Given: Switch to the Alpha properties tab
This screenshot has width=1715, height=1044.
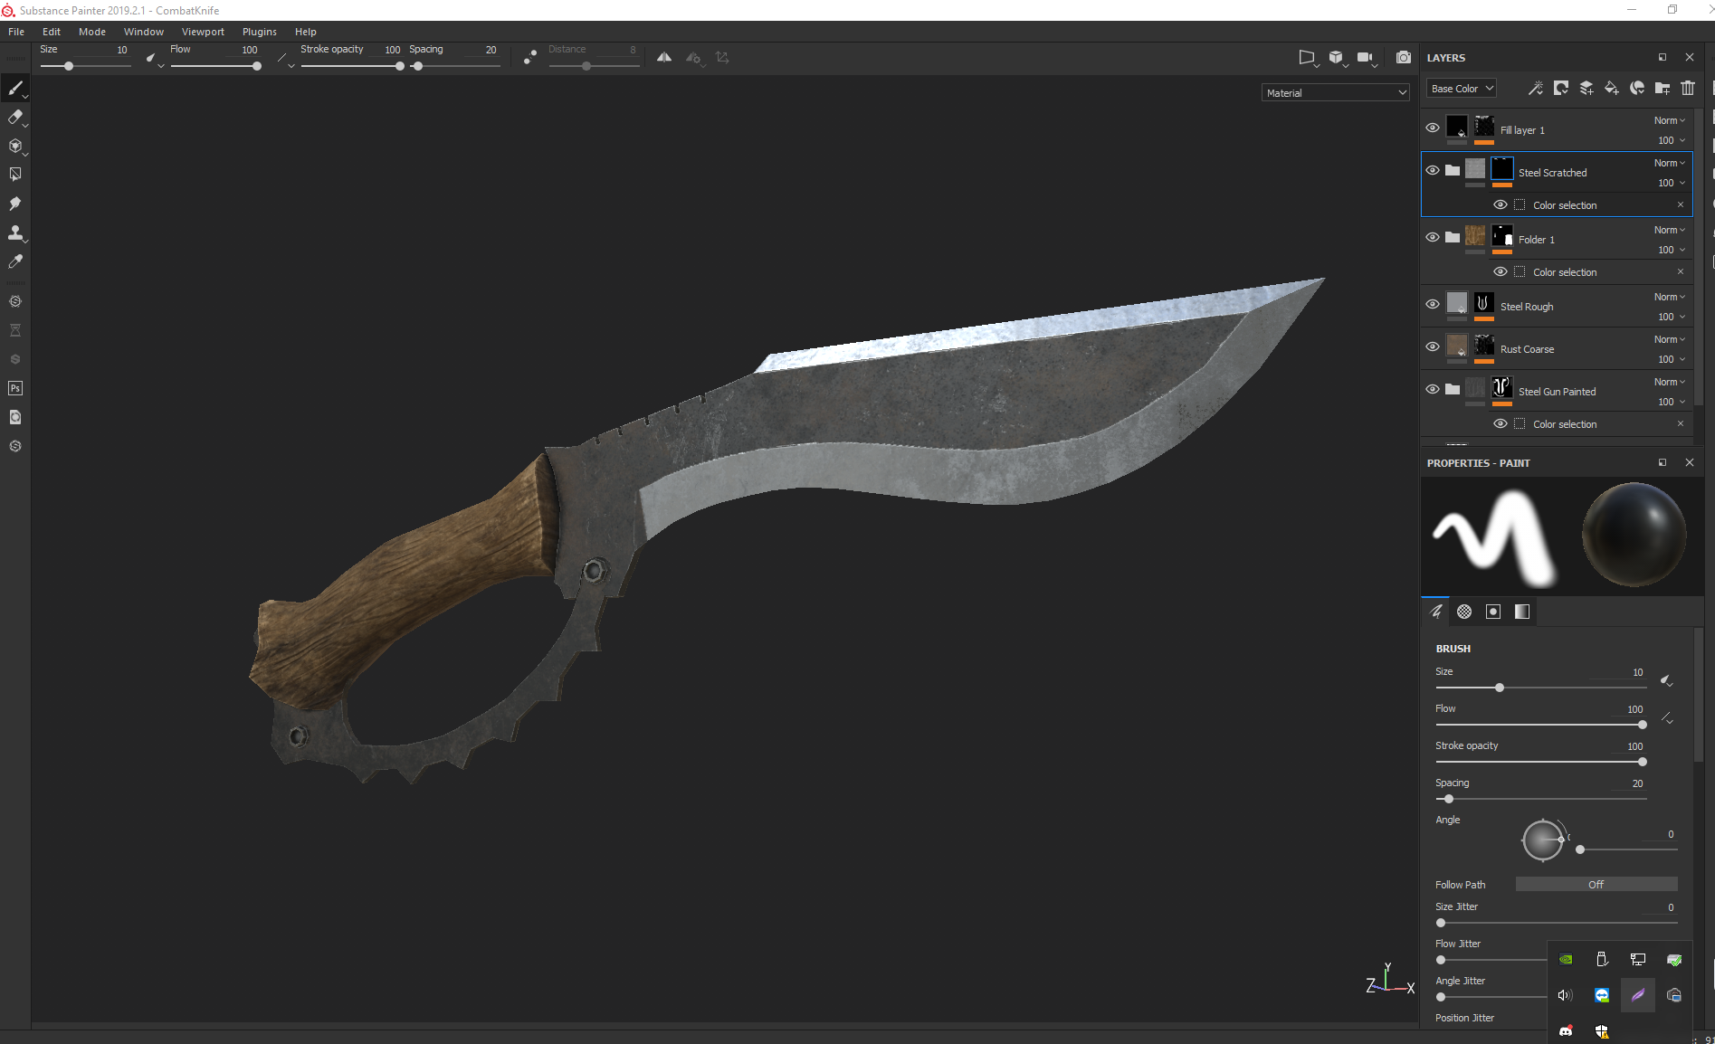Looking at the screenshot, I should click(1464, 612).
